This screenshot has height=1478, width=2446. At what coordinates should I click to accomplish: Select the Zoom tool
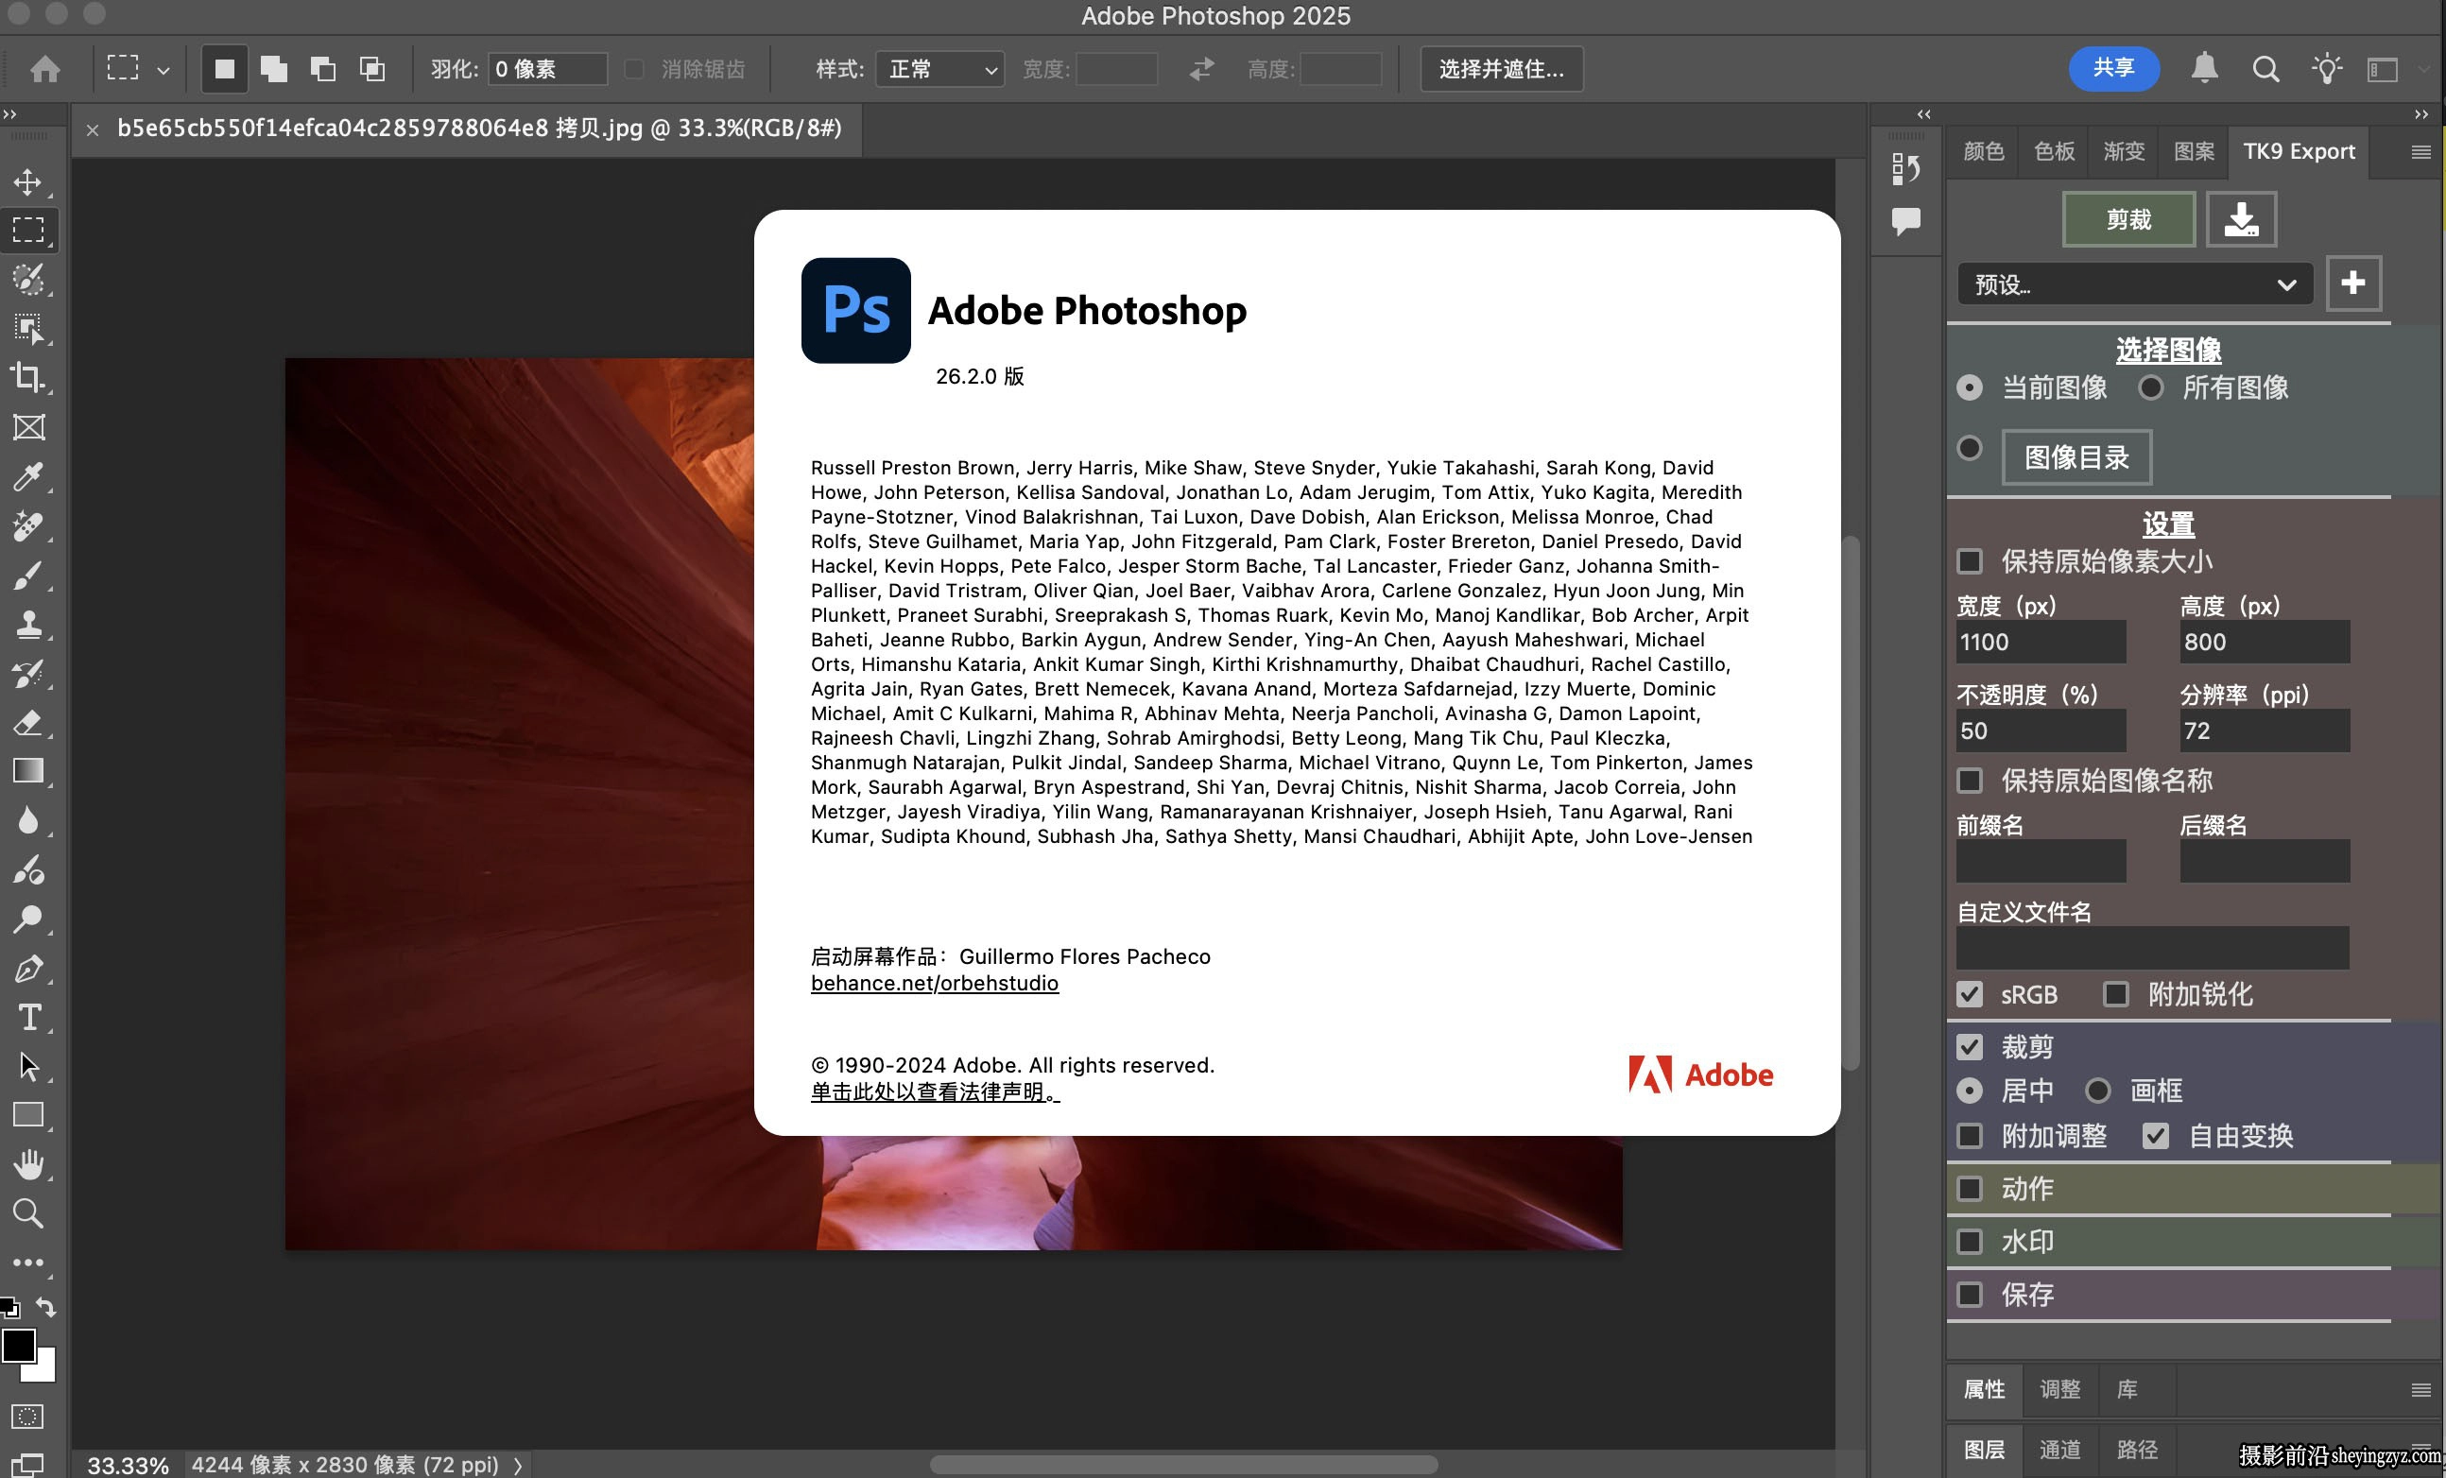[27, 1213]
